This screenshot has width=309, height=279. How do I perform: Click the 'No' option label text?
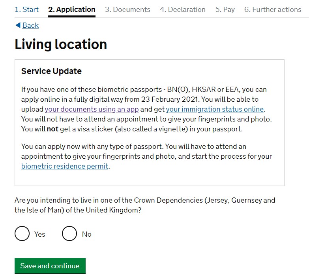[x=87, y=234]
